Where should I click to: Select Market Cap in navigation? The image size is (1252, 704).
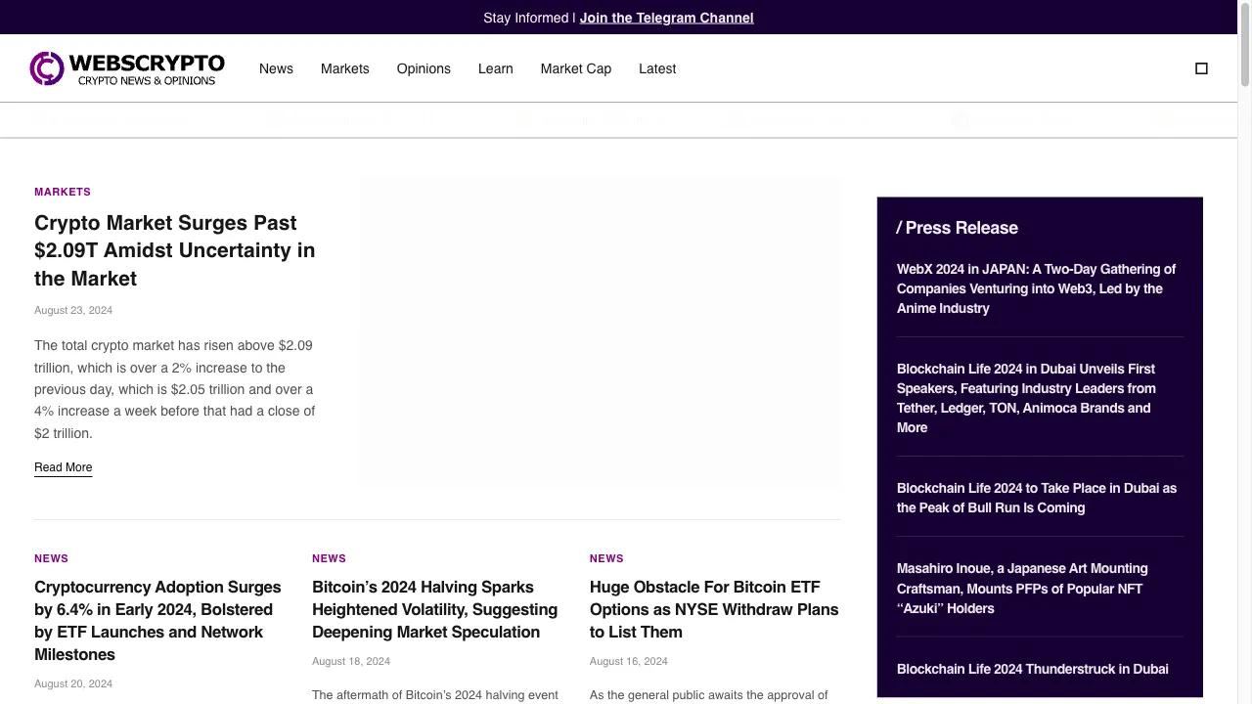575,68
